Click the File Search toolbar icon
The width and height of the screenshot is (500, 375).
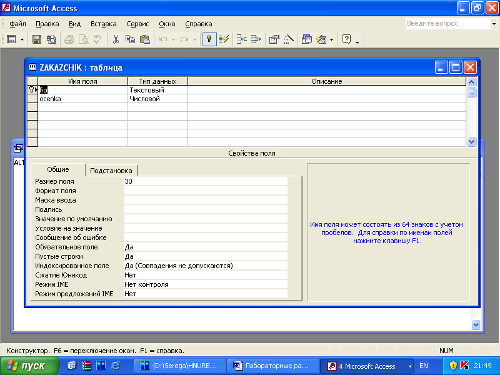pyautogui.click(x=51, y=39)
